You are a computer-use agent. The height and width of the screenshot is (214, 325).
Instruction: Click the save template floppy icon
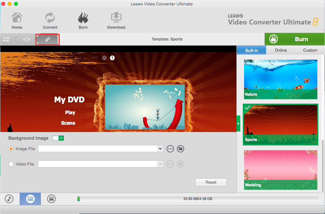[x=51, y=199]
